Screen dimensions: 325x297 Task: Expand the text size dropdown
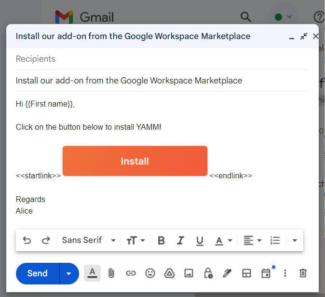click(x=135, y=241)
